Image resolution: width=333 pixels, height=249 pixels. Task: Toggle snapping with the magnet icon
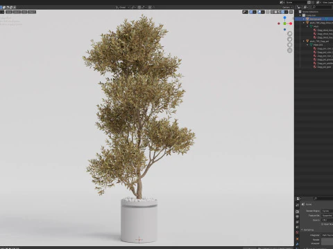pyautogui.click(x=139, y=8)
